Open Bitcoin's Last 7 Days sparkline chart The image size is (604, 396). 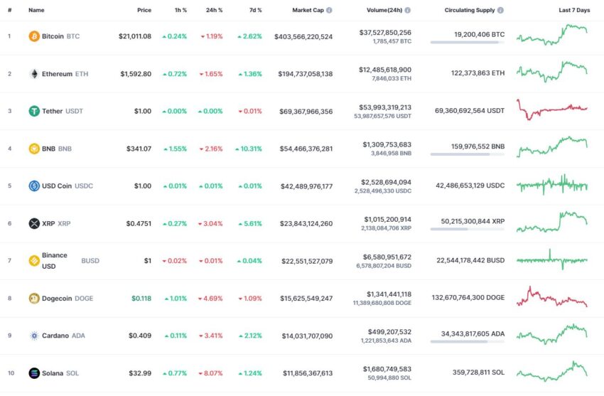tap(552, 35)
